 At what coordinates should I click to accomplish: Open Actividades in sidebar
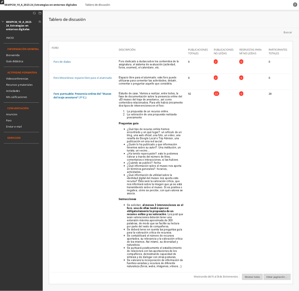[x=13, y=91]
